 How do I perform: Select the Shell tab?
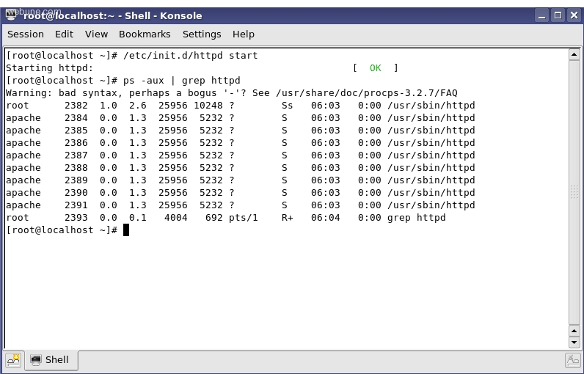(51, 360)
